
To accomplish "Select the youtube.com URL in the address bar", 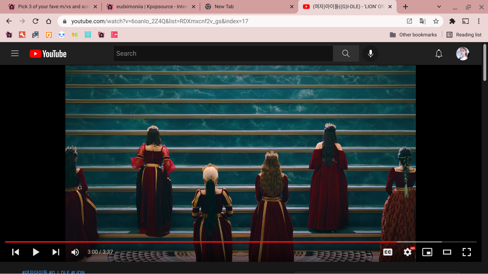I will click(x=160, y=21).
